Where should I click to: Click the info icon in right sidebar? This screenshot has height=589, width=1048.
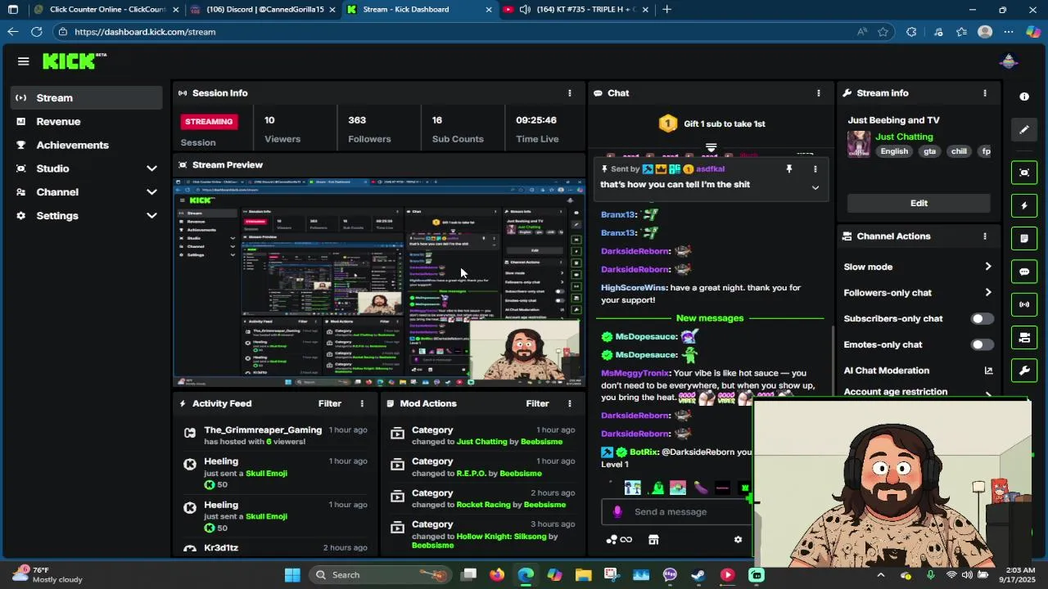(x=1024, y=97)
